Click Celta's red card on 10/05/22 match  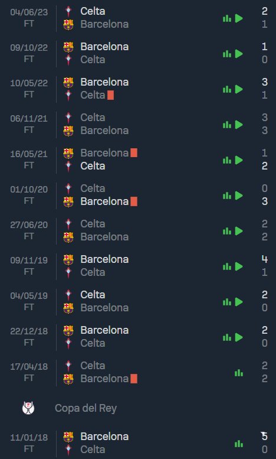point(110,95)
